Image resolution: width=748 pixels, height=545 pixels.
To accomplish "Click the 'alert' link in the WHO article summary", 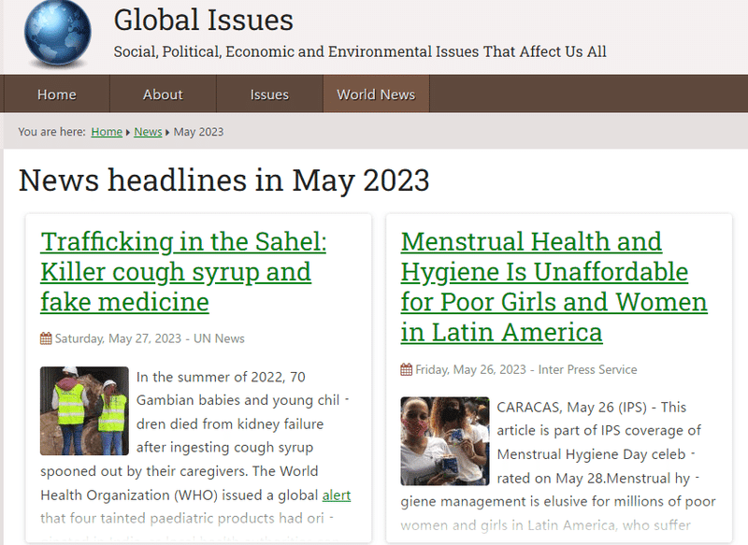I will tap(337, 495).
